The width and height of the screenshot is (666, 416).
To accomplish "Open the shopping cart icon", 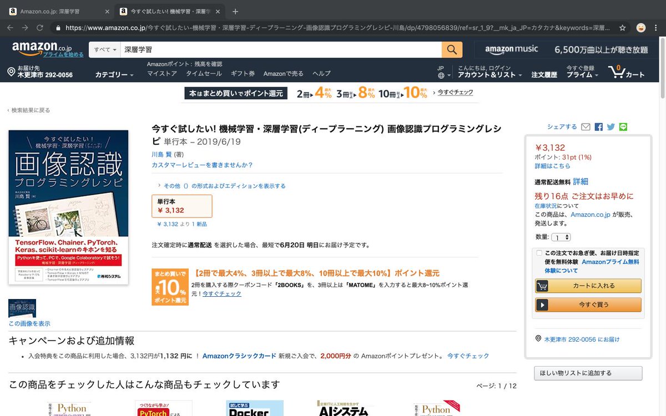I will (616, 72).
